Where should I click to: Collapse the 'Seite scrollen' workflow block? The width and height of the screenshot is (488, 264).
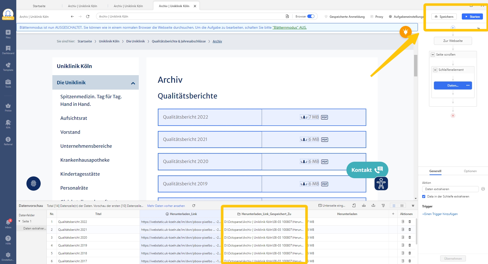tap(433, 55)
